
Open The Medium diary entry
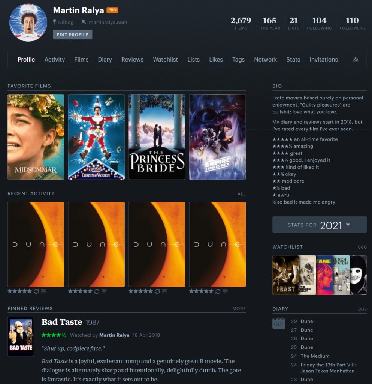315,356
